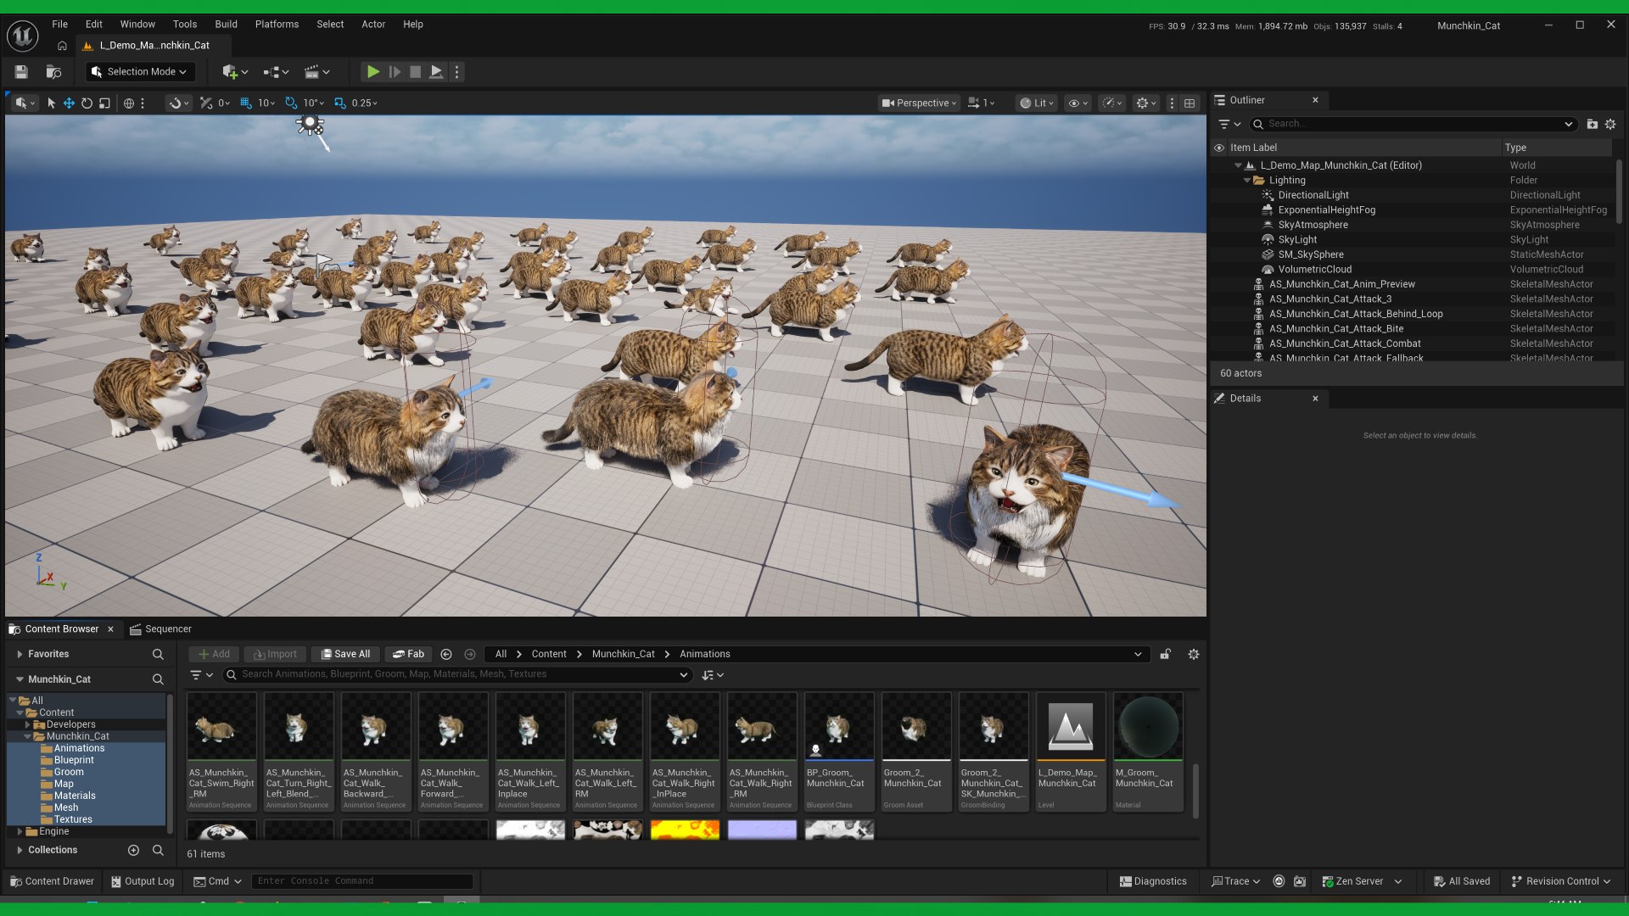This screenshot has height=916, width=1629.
Task: Open the L_Demo_Map_Munchkin_Cat level thumbnail
Action: click(x=1070, y=727)
